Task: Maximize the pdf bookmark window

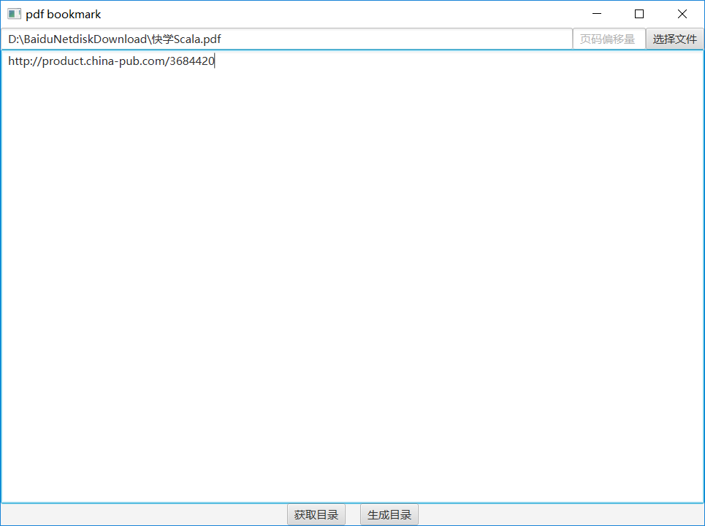Action: click(639, 14)
